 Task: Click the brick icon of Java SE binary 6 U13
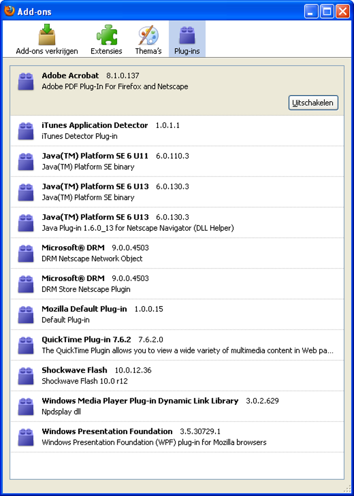[x=26, y=193]
